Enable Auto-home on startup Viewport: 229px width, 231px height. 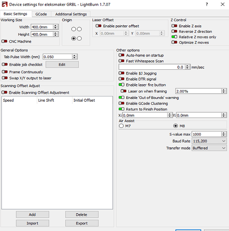(121, 55)
